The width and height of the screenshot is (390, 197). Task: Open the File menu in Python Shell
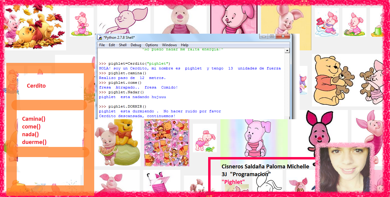[x=102, y=45]
